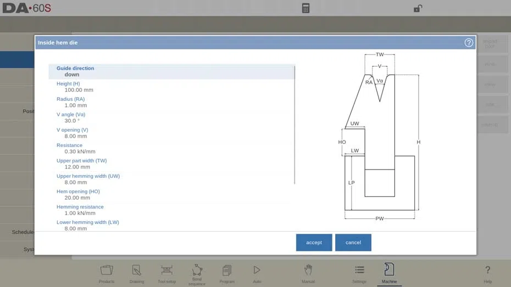Edit the Hem opening (HO) value

pyautogui.click(x=77, y=198)
